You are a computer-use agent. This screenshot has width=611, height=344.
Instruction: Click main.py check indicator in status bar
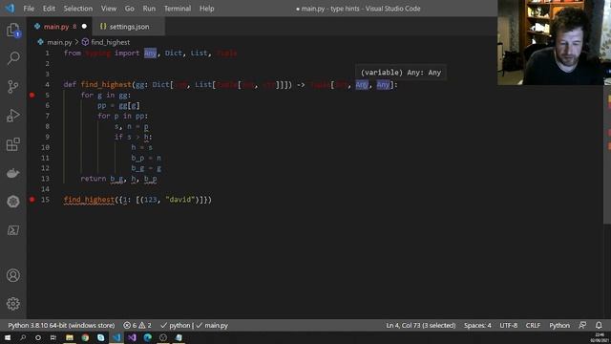coord(212,325)
